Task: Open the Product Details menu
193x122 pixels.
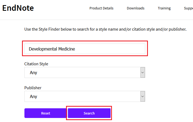Action: coord(101,8)
